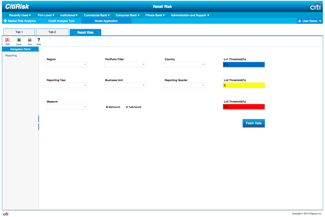
Task: Click the Fetch Data button
Action: pyautogui.click(x=253, y=123)
